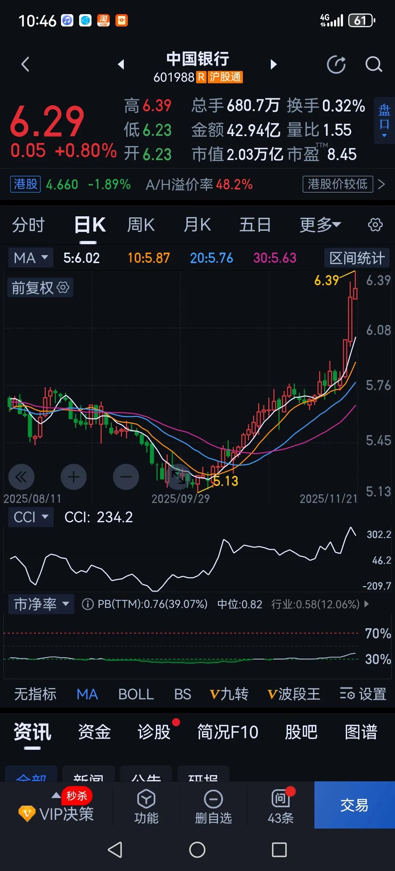Screen dimensions: 395x871
Task: Open 图谱 tab
Action: [x=361, y=732]
